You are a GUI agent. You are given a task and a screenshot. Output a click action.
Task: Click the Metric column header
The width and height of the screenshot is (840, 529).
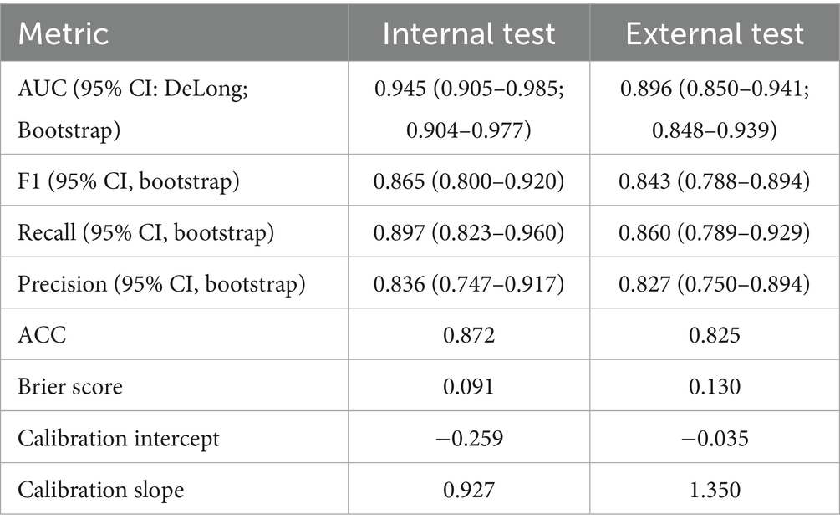(x=66, y=34)
